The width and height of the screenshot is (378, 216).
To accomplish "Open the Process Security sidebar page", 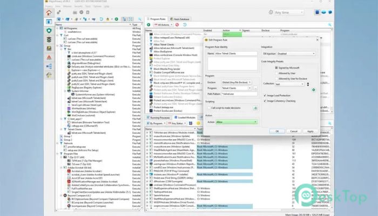I will click(x=49, y=22).
